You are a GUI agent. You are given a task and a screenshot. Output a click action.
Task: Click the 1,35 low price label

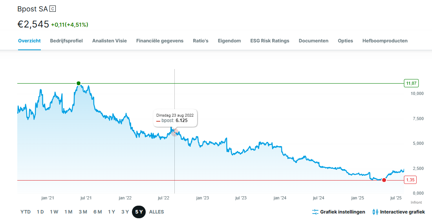coord(410,180)
